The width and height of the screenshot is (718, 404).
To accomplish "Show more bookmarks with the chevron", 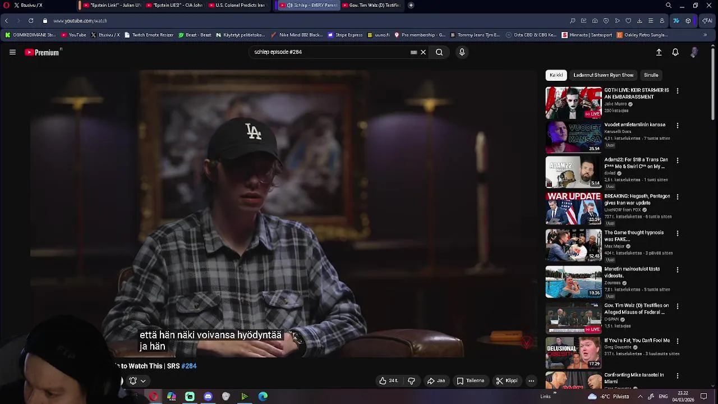I will (x=705, y=35).
